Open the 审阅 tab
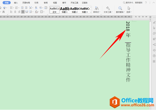This screenshot has height=110, width=156. tap(46, 3)
